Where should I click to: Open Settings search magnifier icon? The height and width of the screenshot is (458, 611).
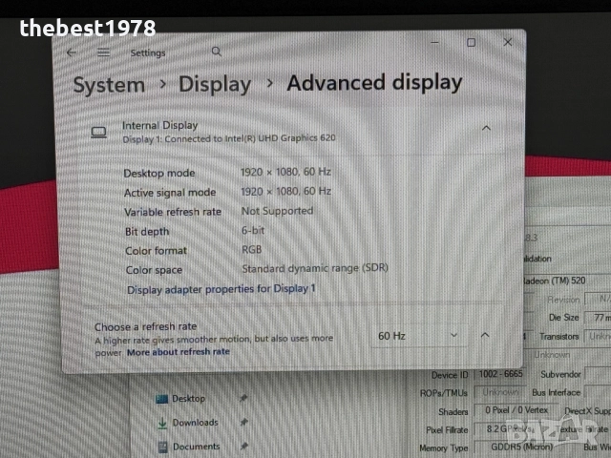coord(217,52)
